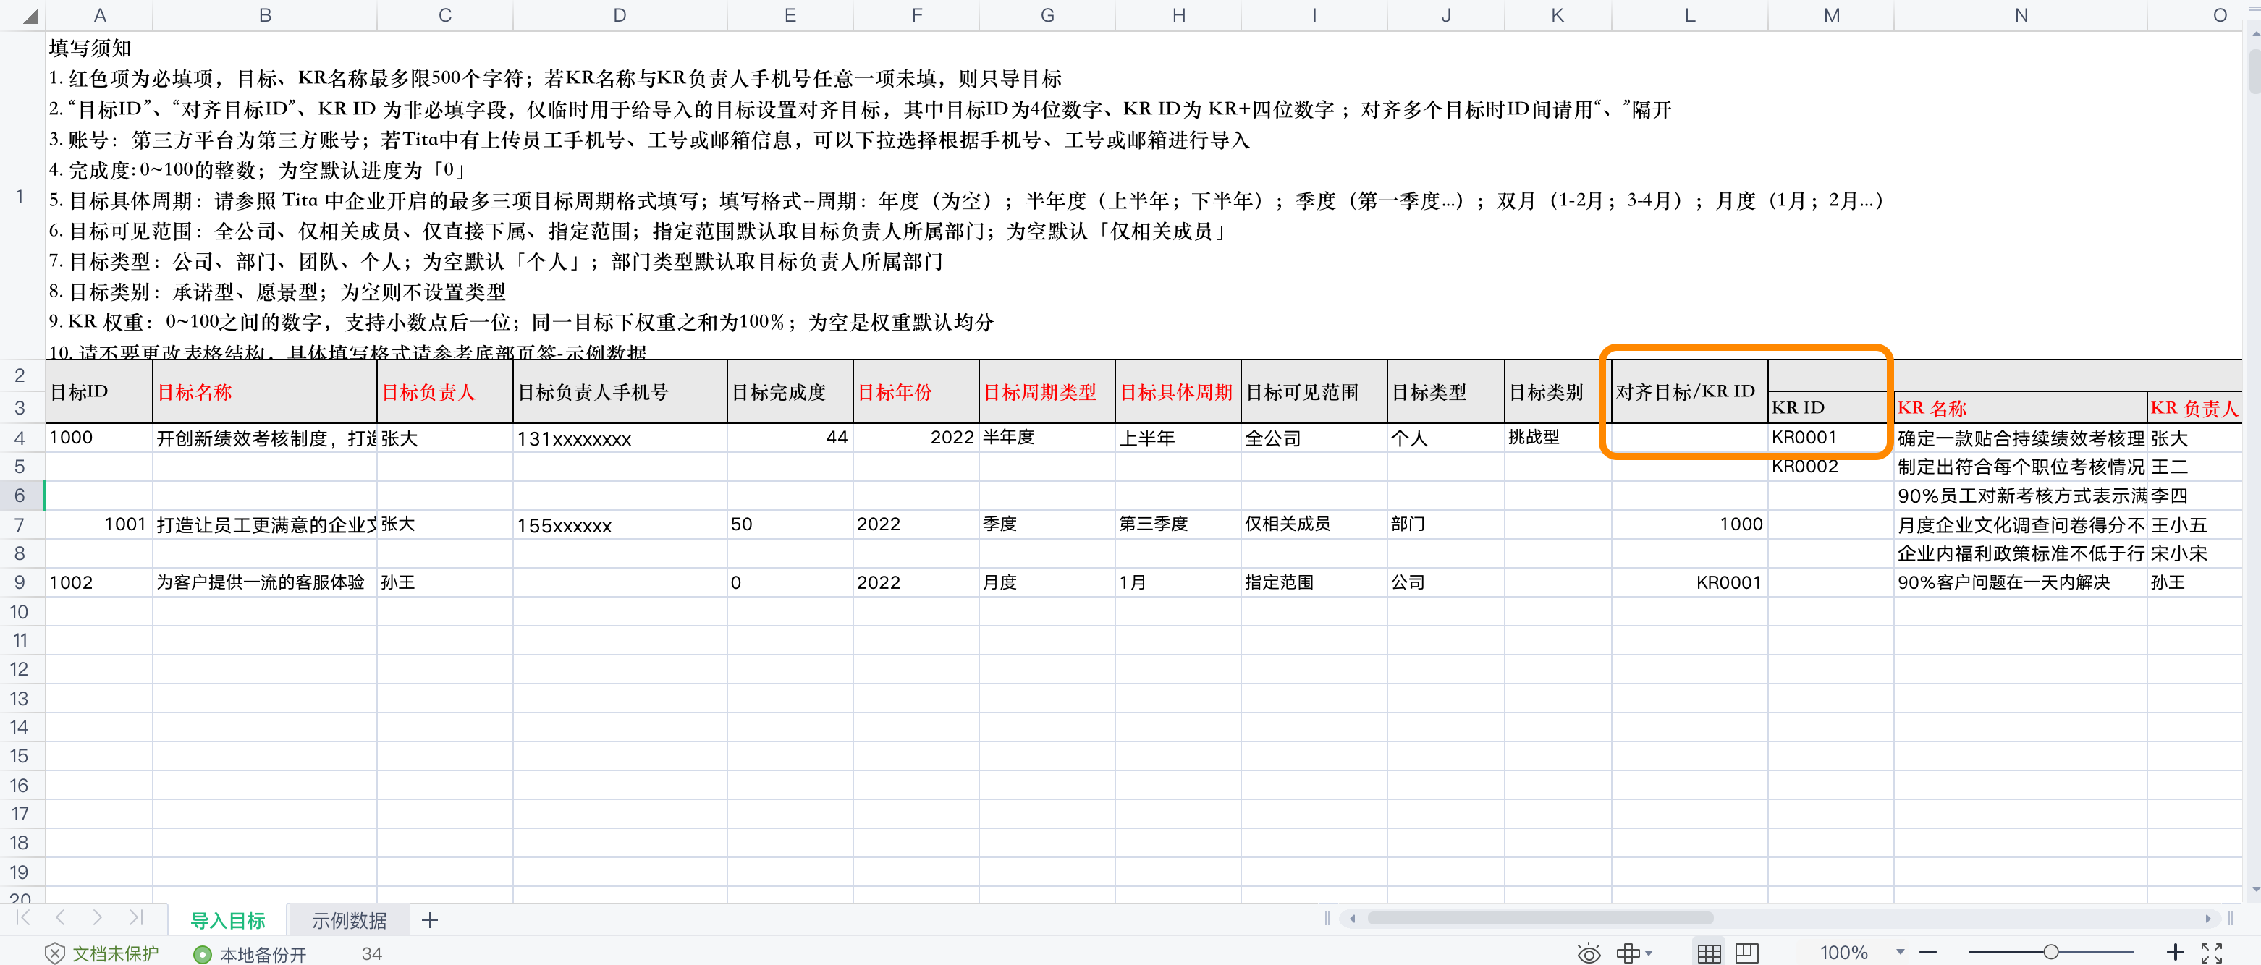This screenshot has height=965, width=2261.
Task: Select cell containing 挑战型
Action: [1558, 438]
